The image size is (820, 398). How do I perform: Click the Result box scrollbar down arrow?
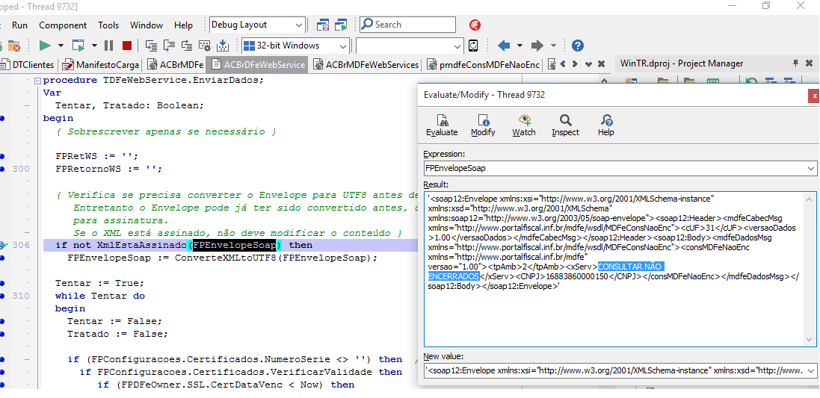[x=810, y=340]
